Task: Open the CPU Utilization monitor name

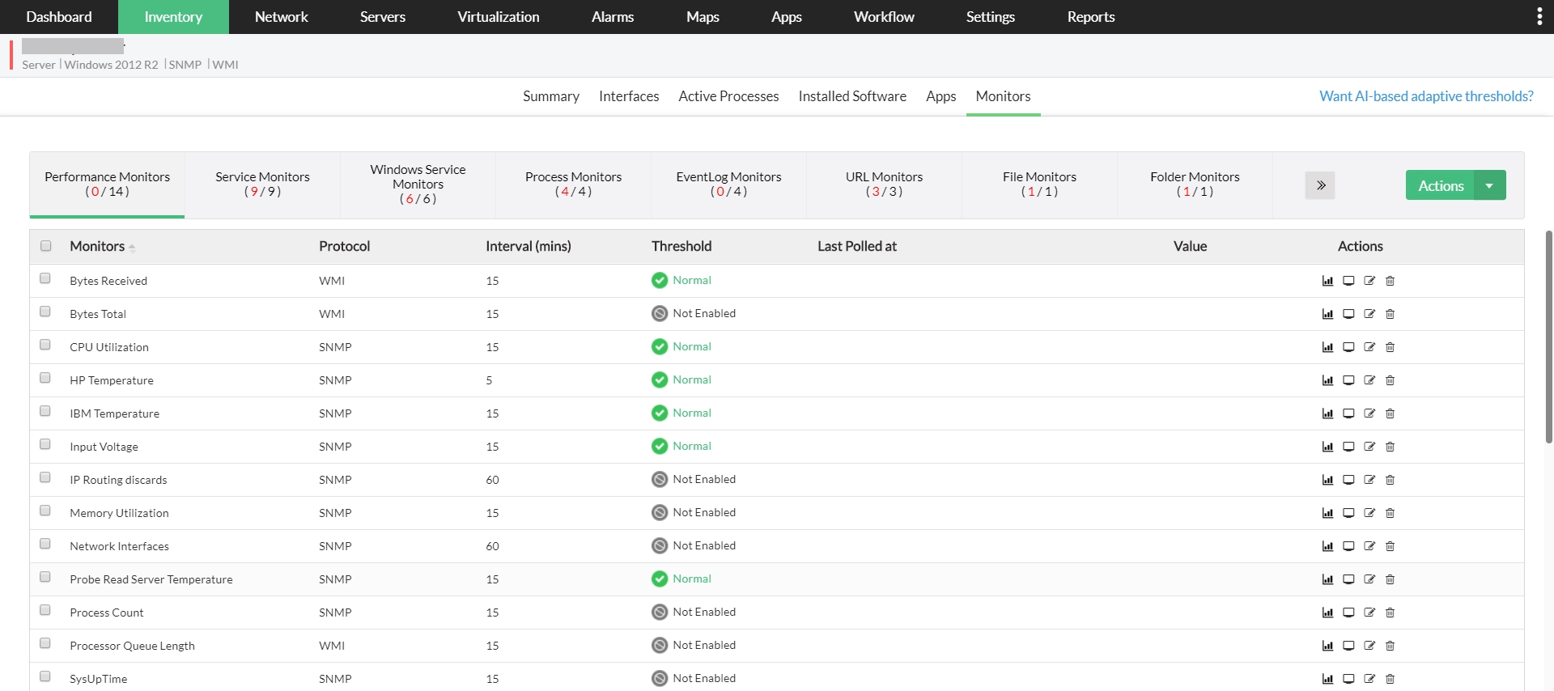Action: (109, 347)
